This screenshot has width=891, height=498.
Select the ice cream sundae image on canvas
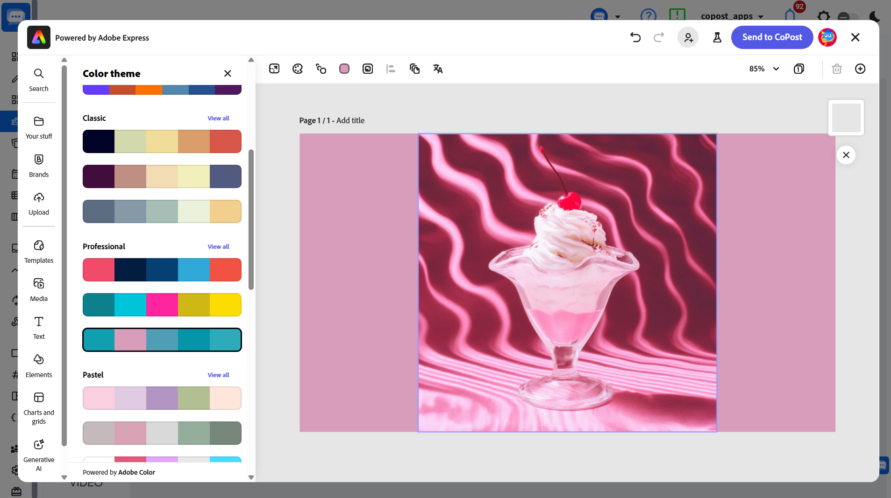(x=567, y=283)
